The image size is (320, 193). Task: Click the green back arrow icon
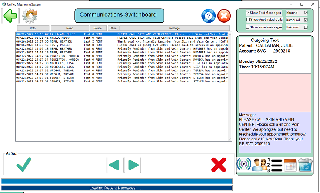click(x=10, y=16)
